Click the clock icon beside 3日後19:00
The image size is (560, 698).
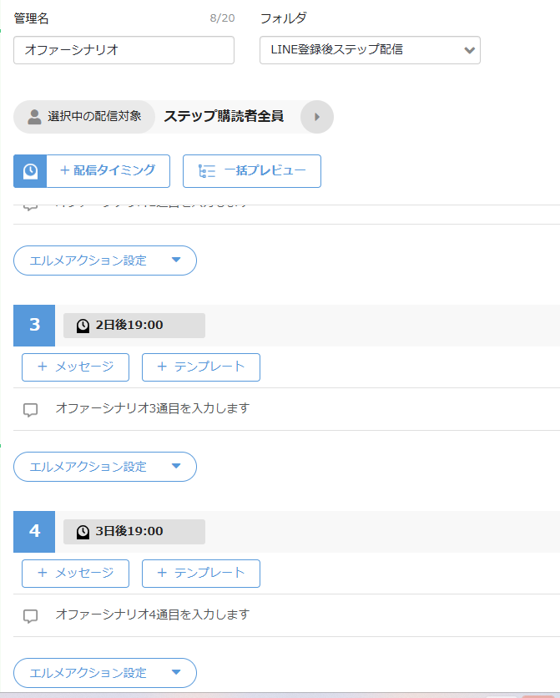click(x=83, y=532)
